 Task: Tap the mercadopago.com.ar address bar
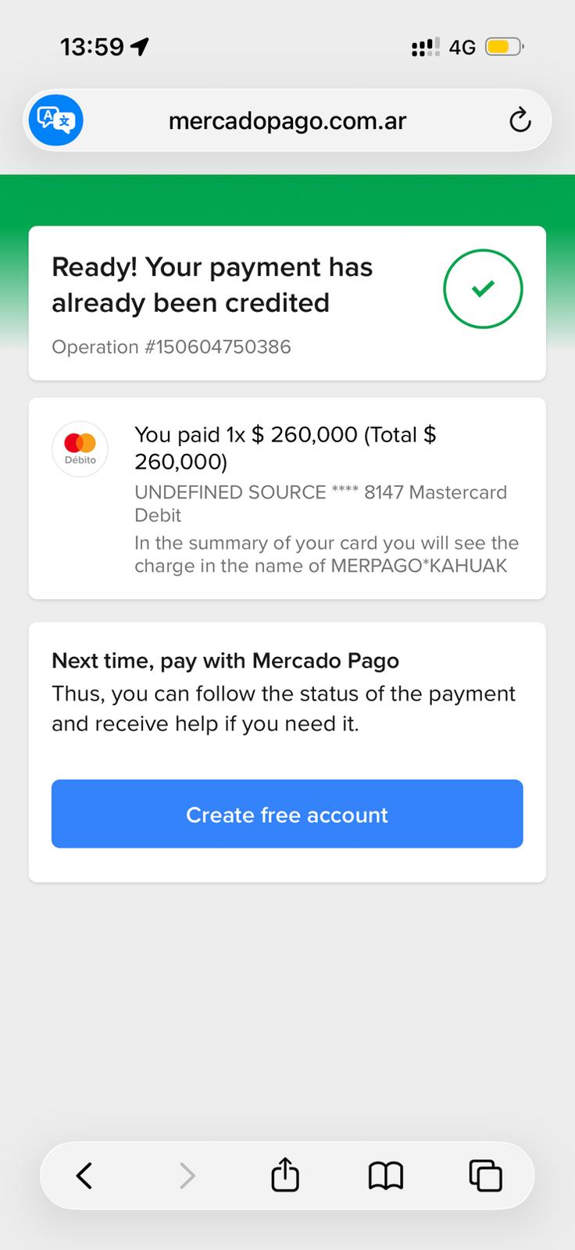pos(287,120)
